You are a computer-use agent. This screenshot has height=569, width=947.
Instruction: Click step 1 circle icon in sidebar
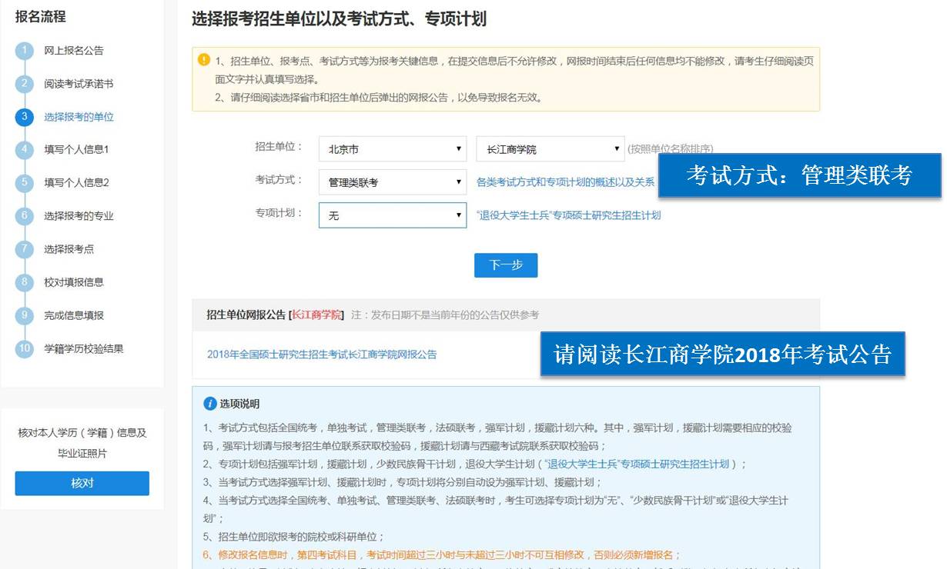25,52
